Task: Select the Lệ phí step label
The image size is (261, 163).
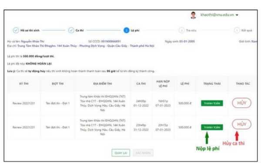Action: 135,30
